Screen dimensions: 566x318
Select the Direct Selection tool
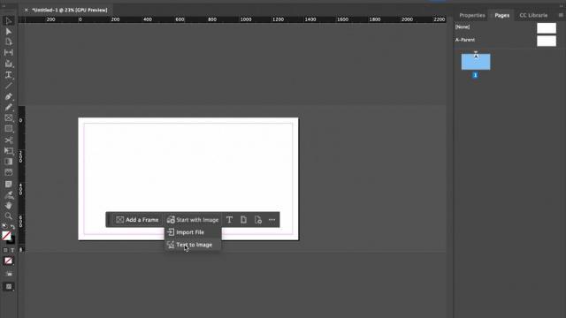(8, 32)
